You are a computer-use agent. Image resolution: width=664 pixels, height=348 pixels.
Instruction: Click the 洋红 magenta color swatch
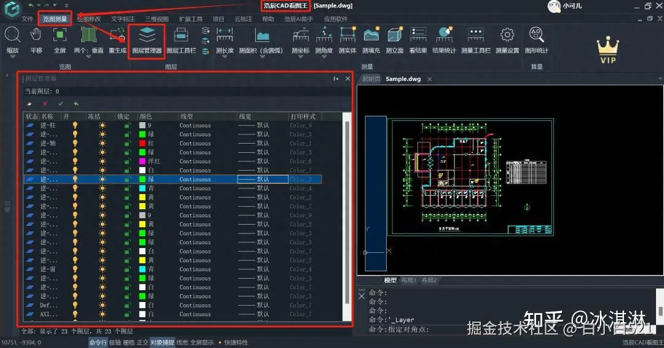point(142,161)
